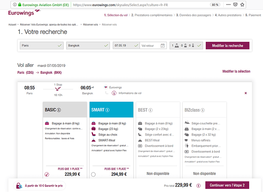Screen dimensions: 263x192
Task: Click step 1. Sélection du vol
Action: 116,15
